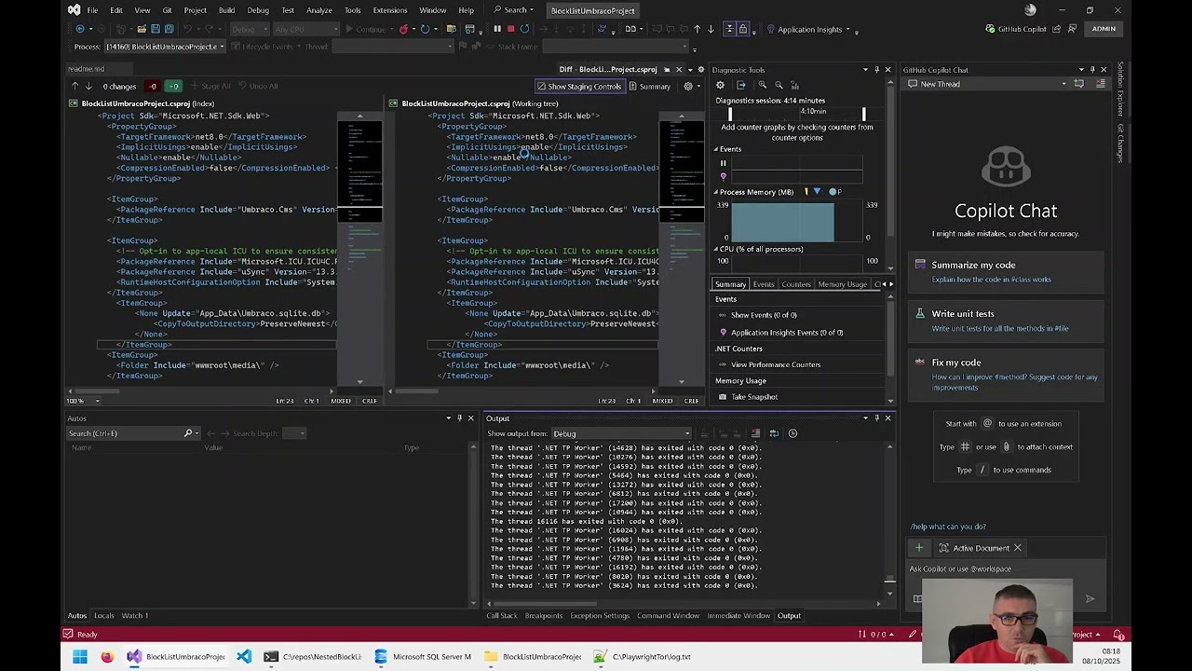Stop debugging using the red stop icon
This screenshot has height=671, width=1192.
click(x=510, y=29)
